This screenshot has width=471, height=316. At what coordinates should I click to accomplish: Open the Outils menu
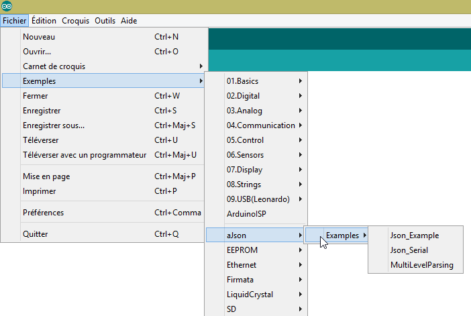point(105,21)
